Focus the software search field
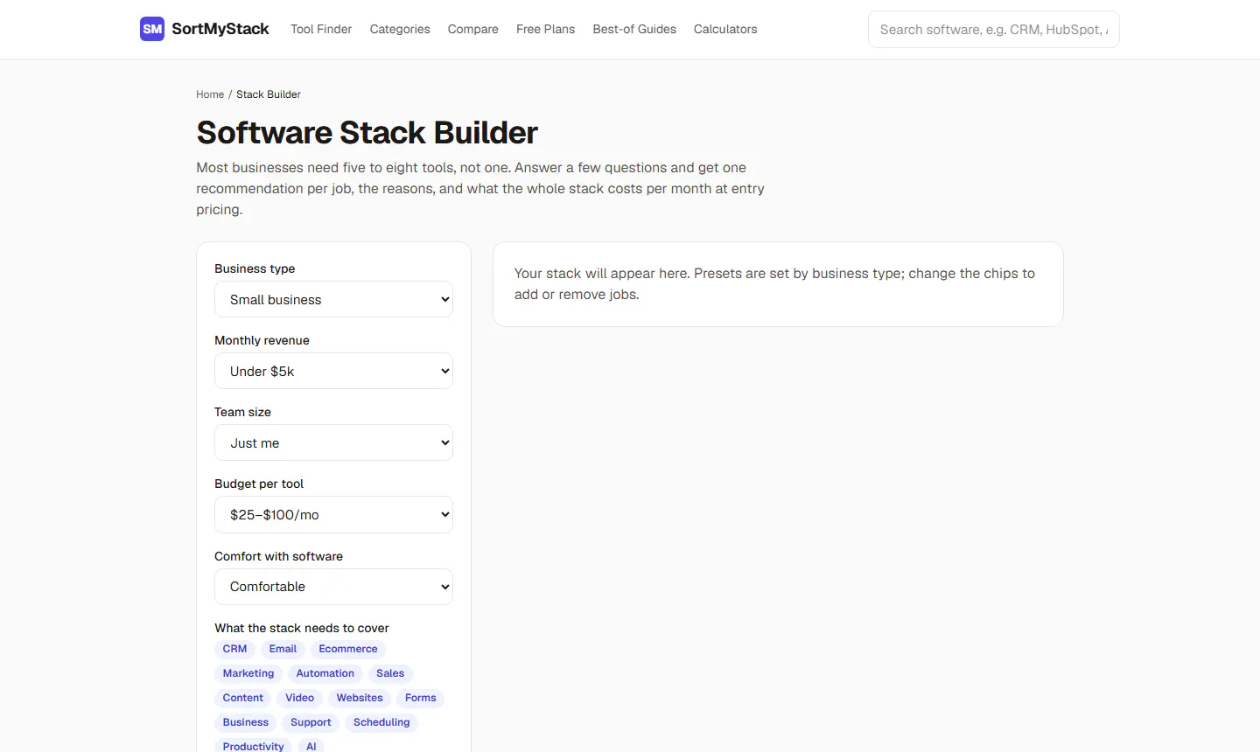Image resolution: width=1260 pixels, height=752 pixels. click(x=994, y=29)
